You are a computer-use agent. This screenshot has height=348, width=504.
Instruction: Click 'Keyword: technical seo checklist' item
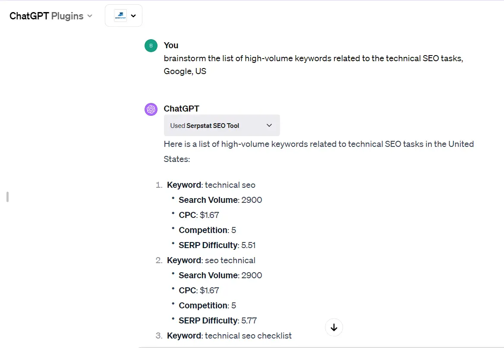(x=229, y=336)
